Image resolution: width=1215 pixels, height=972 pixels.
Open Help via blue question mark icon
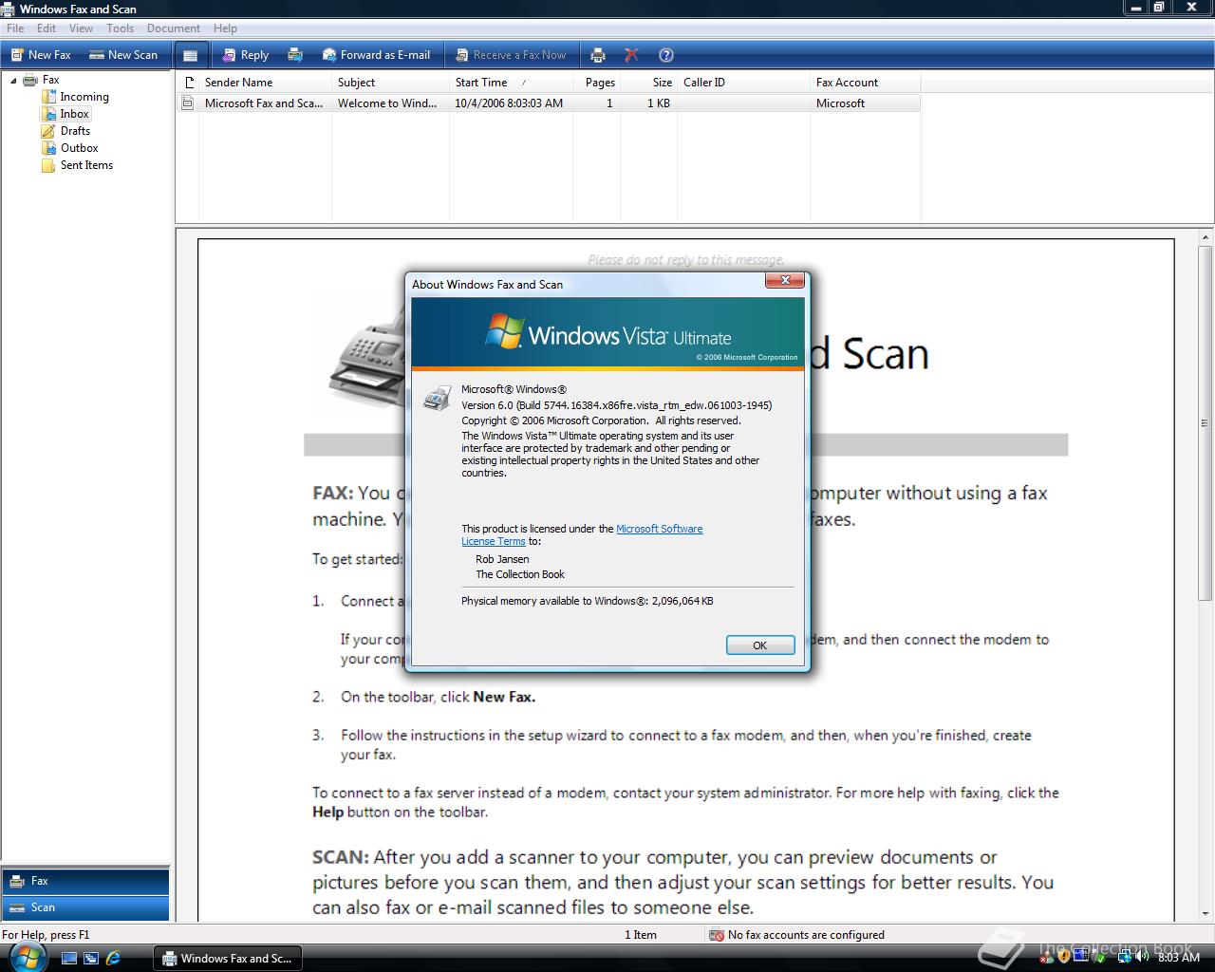(x=666, y=55)
